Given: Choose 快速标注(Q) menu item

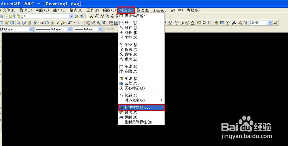Looking at the screenshot, I should [141, 16].
